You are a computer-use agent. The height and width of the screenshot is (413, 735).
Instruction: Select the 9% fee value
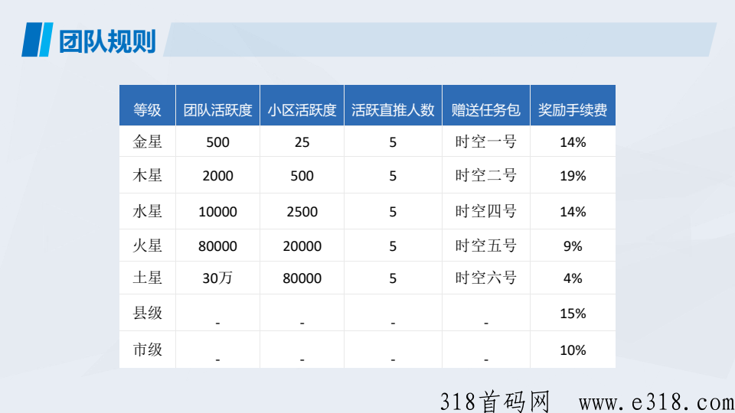[x=573, y=246]
